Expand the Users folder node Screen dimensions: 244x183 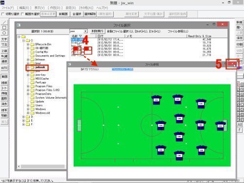[x=28, y=105]
